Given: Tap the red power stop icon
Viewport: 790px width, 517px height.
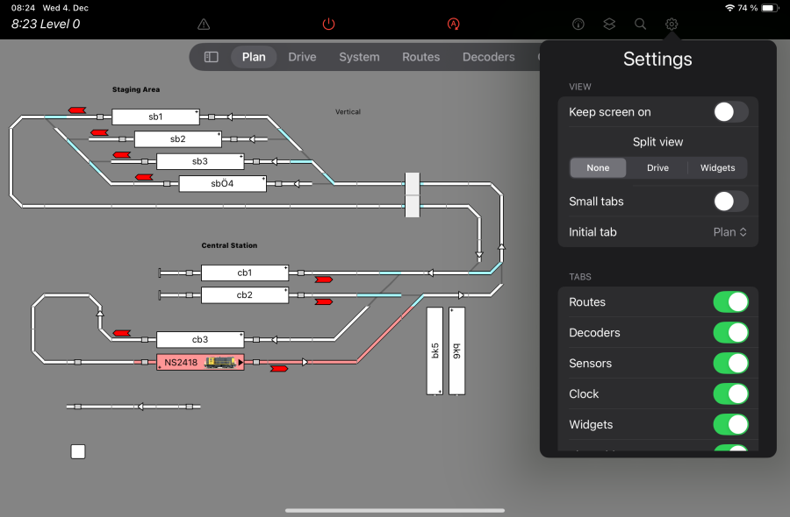Looking at the screenshot, I should click(328, 25).
